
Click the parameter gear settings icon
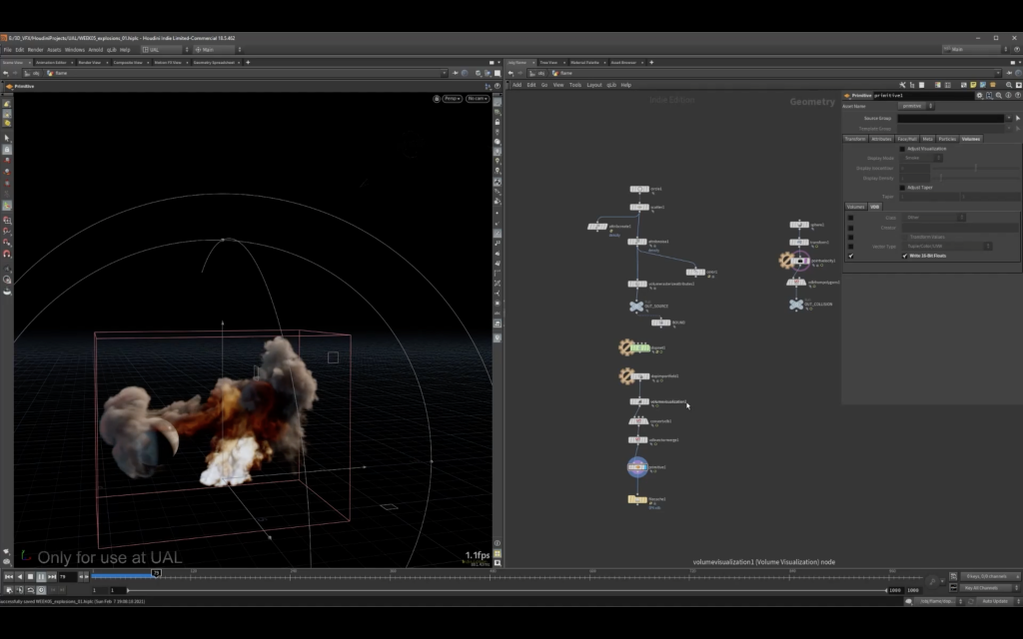[978, 96]
